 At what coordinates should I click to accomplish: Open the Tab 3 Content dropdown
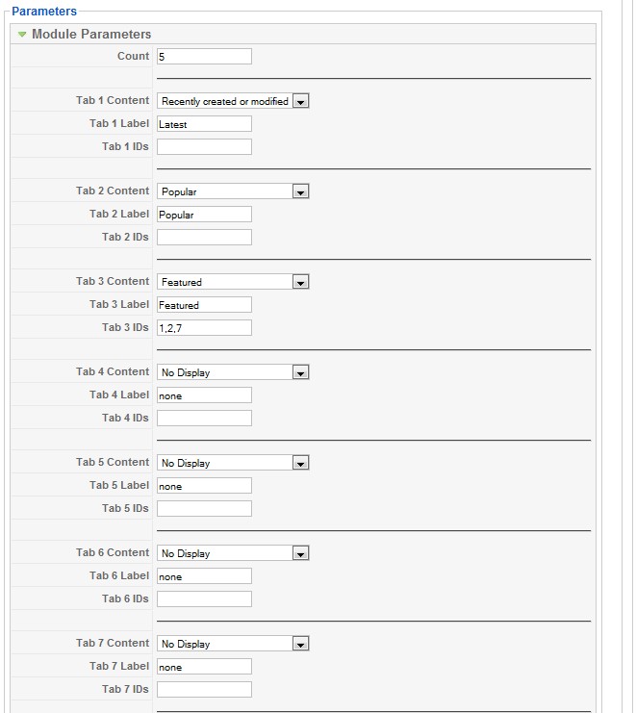(x=233, y=282)
